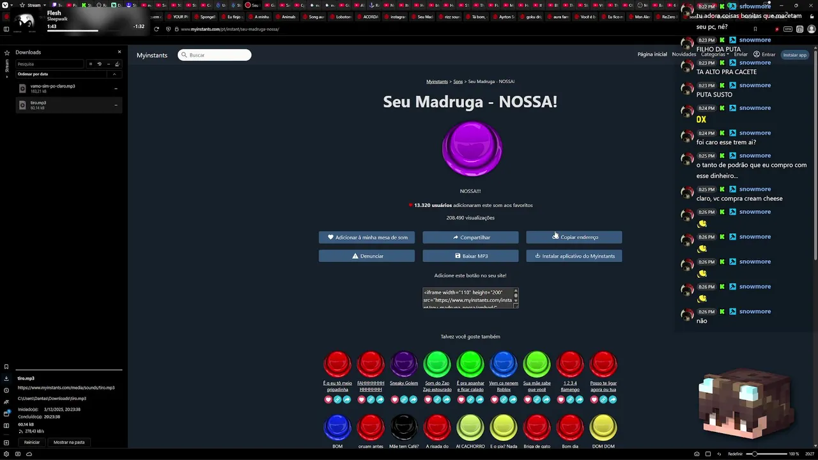The image size is (818, 460).
Task: Open Novidades in the nav
Action: click(684, 54)
